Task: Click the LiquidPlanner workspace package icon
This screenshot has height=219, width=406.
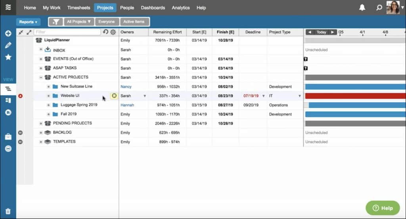Action: tap(39, 40)
